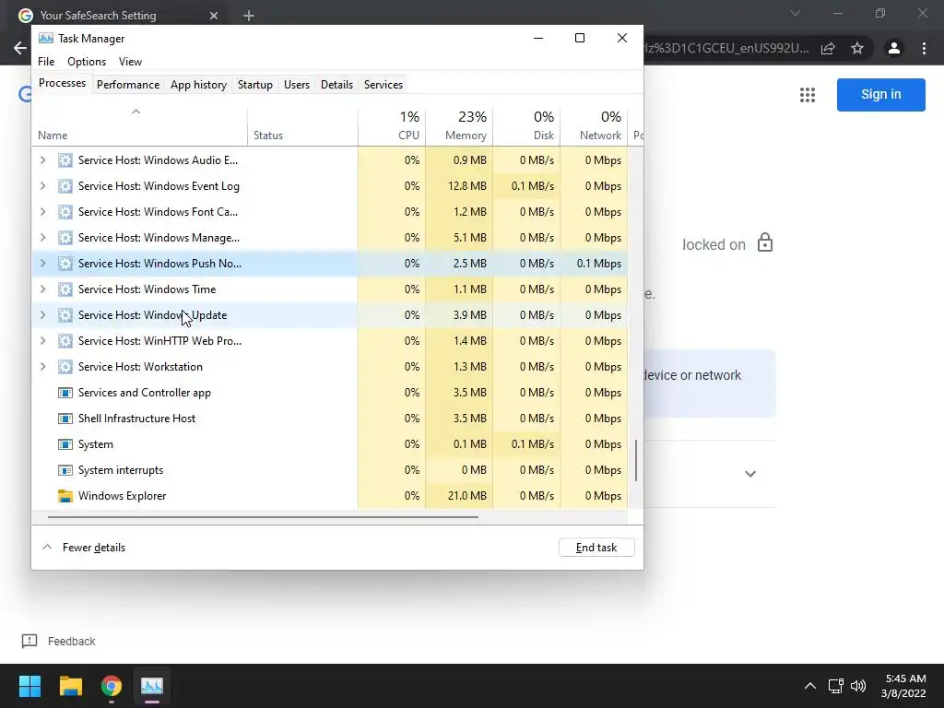Screen dimensions: 944x708
Task: Open a new Chrome tab
Action: pyautogui.click(x=249, y=16)
